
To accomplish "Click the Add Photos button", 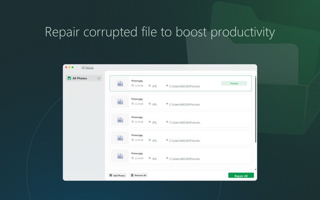I will (x=117, y=175).
